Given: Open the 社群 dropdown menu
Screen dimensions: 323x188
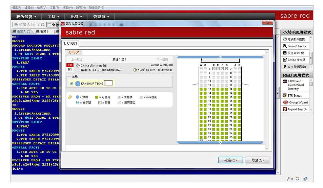Looking at the screenshot, I should (76, 17).
